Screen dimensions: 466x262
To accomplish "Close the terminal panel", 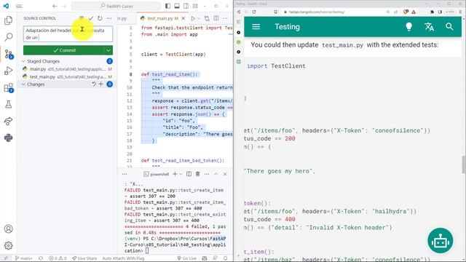I will pos(225,174).
